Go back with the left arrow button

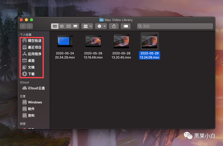click(23, 26)
